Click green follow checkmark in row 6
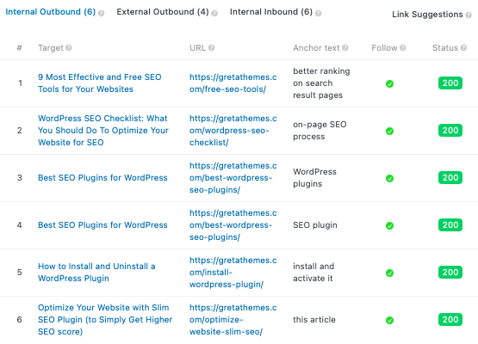 pos(389,320)
